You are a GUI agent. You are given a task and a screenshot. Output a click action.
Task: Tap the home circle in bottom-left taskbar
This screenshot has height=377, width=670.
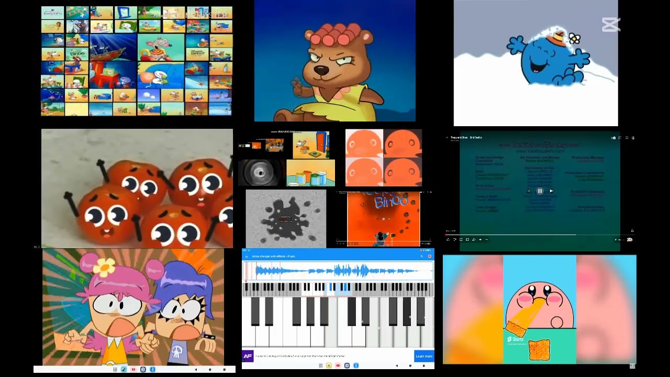(x=210, y=370)
